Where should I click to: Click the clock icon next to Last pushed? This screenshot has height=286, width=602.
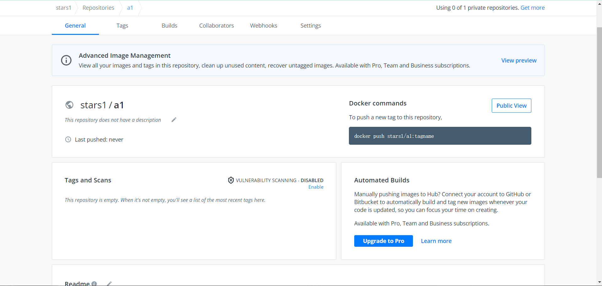[x=68, y=139]
